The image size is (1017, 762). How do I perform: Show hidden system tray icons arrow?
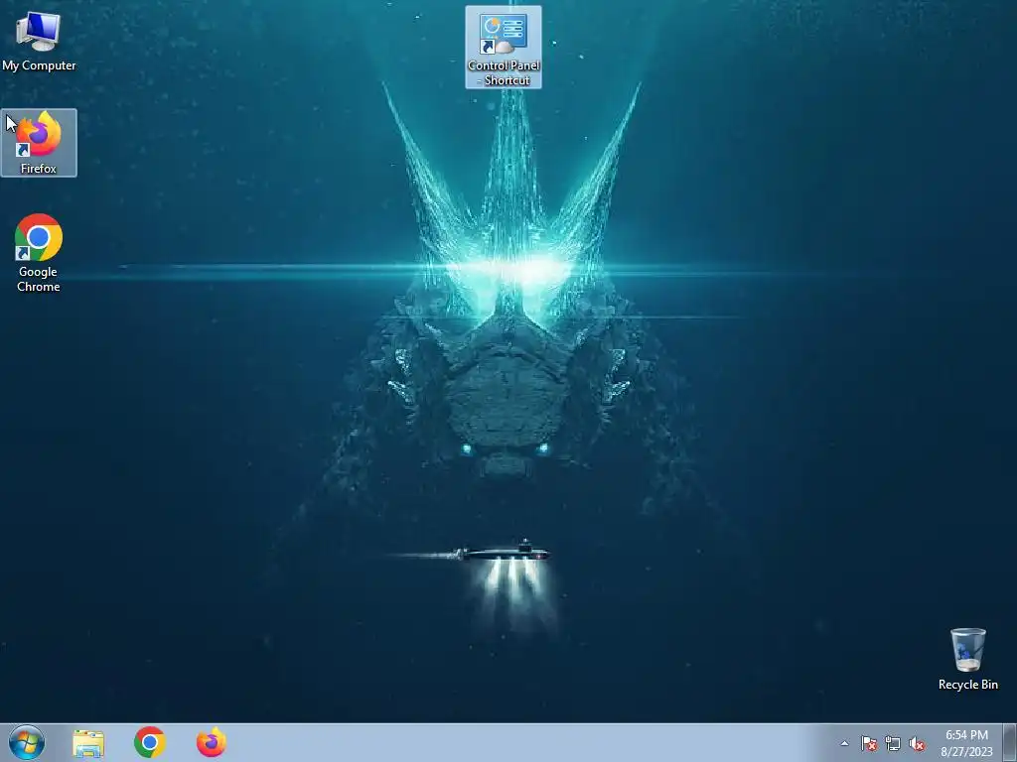(x=844, y=743)
